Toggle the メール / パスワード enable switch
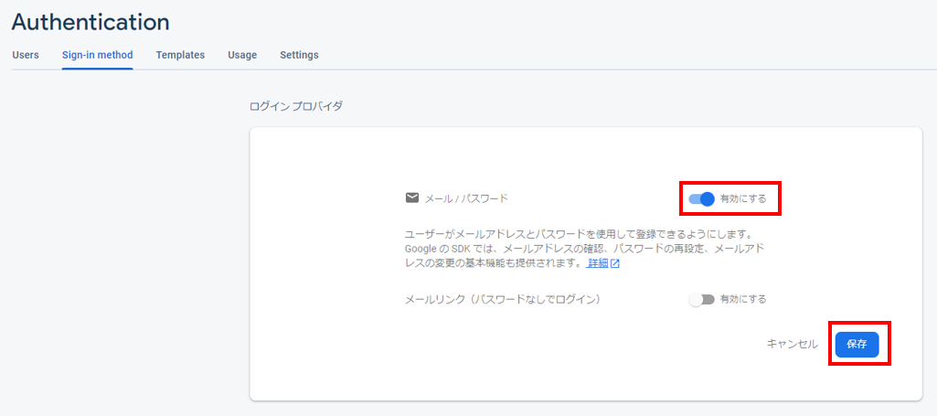The width and height of the screenshot is (937, 416). tap(701, 199)
